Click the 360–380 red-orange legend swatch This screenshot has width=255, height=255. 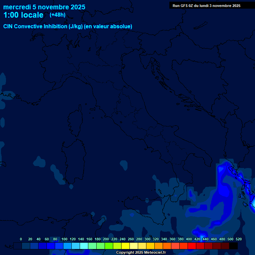175,246
